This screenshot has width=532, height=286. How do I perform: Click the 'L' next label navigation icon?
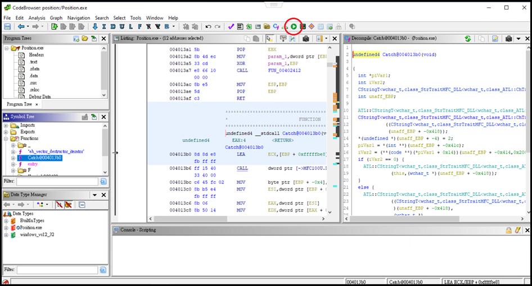coord(130,26)
